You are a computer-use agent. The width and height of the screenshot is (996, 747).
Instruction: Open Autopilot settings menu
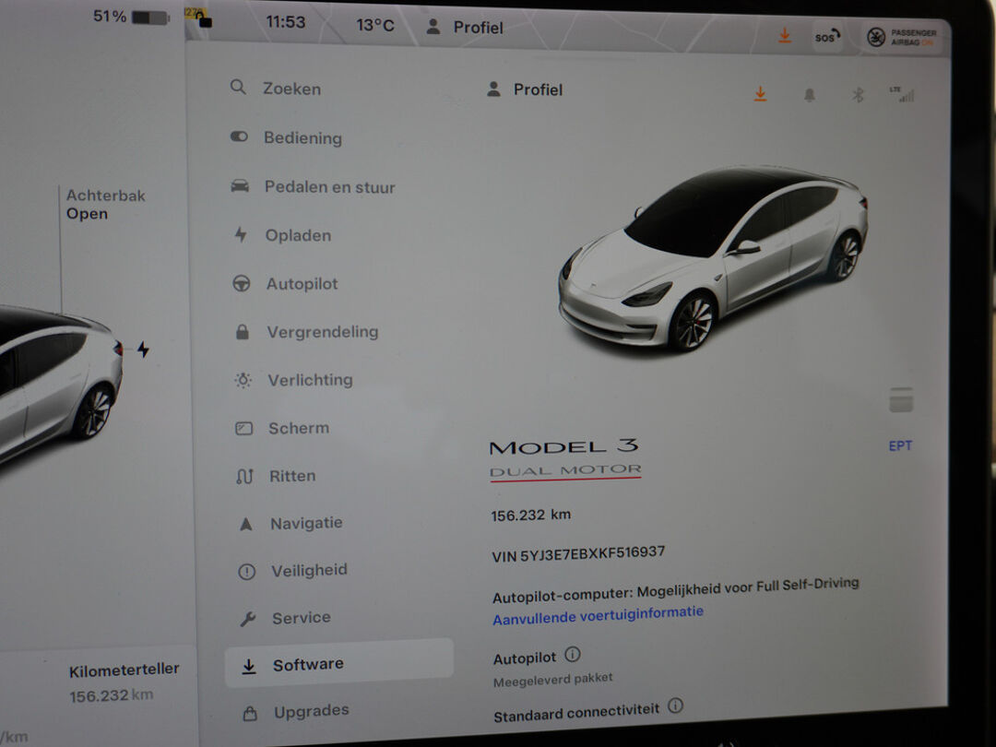point(285,283)
